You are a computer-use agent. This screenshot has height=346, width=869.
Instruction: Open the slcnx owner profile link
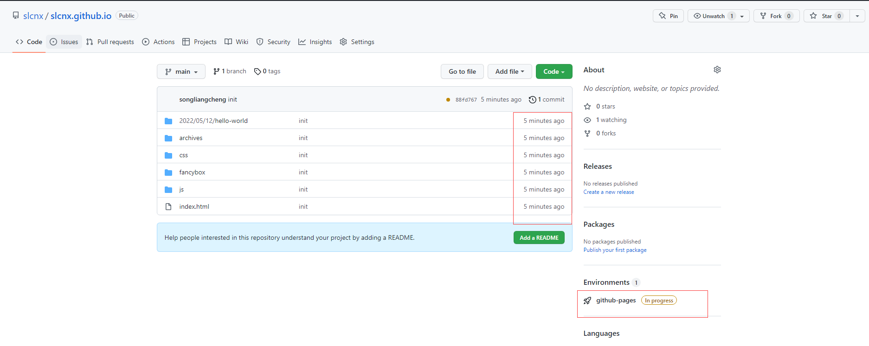tap(33, 16)
